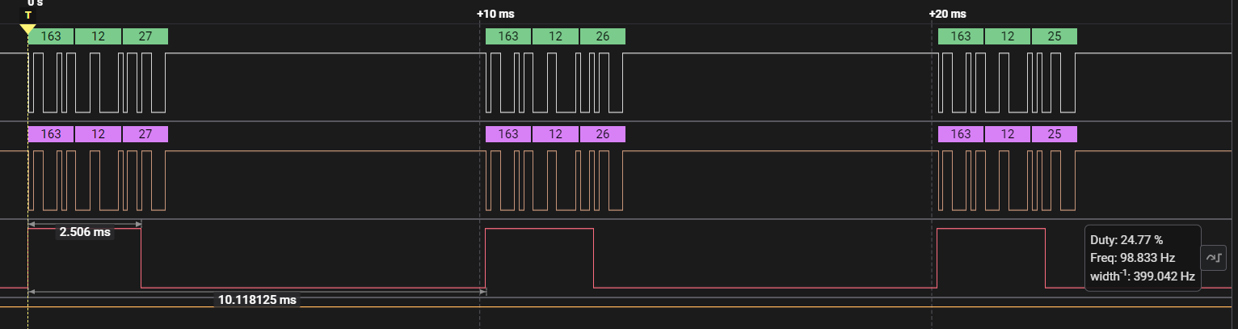The height and width of the screenshot is (329, 1238).
Task: Select the green decoded 25 bubble
Action: [x=1054, y=36]
